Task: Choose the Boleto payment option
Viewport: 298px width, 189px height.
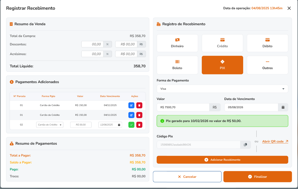Action: pyautogui.click(x=177, y=65)
